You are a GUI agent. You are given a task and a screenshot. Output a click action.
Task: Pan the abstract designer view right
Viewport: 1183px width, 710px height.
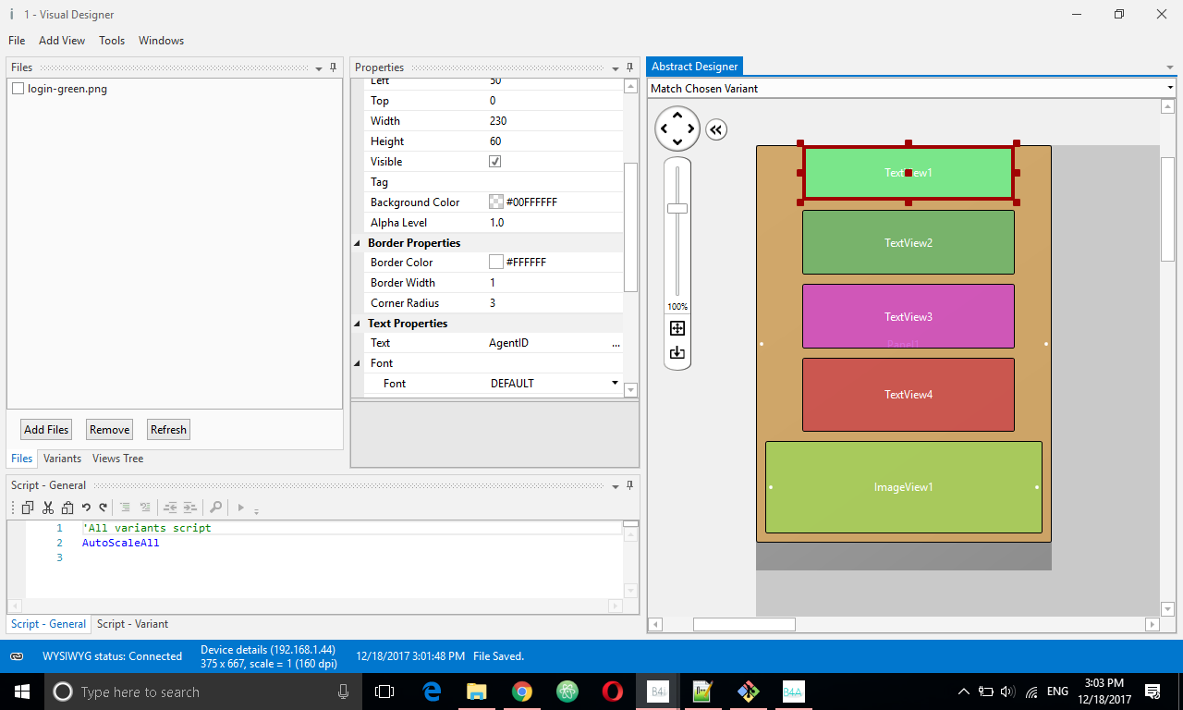pos(691,129)
